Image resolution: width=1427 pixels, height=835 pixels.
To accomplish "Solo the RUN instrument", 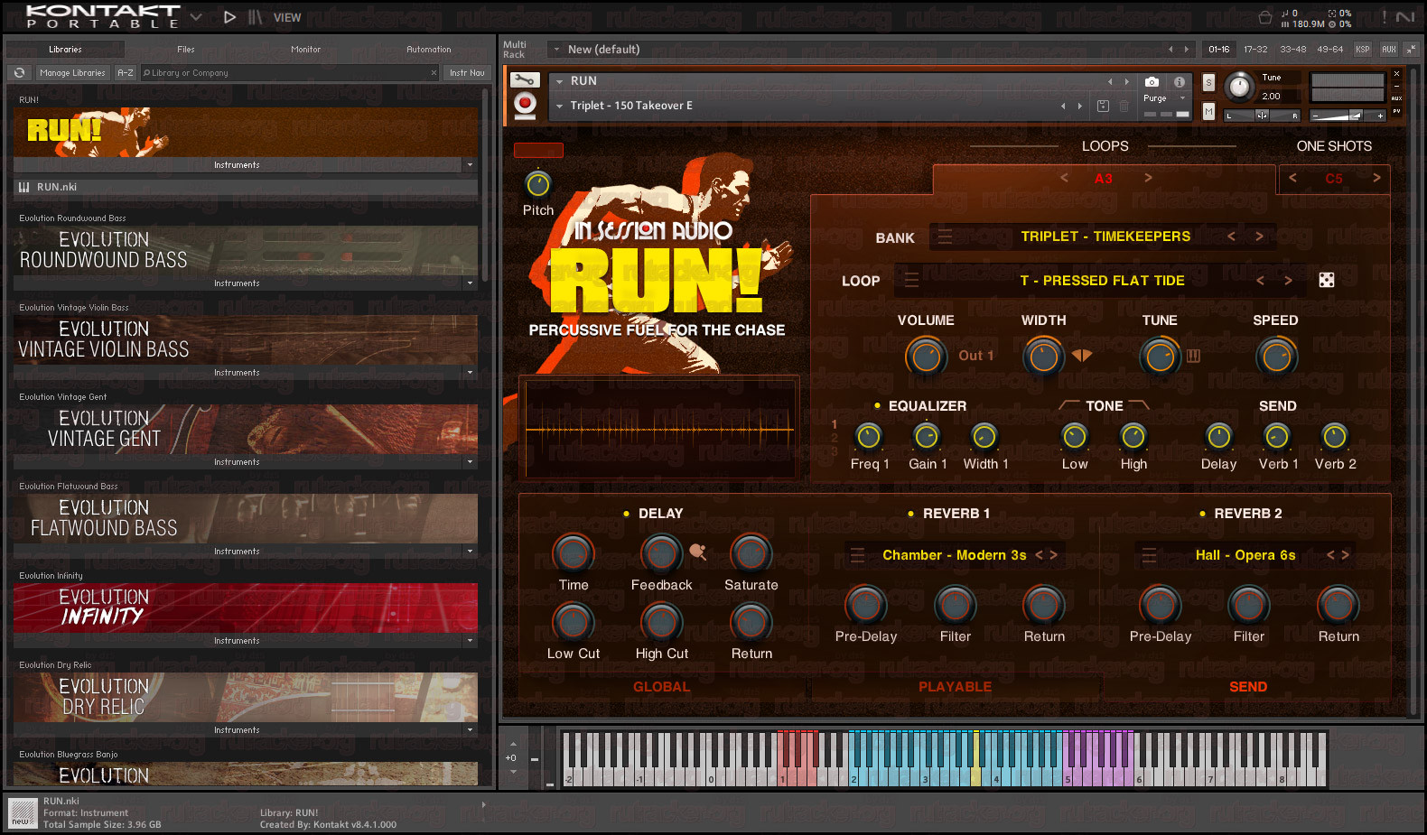I will tap(1208, 83).
